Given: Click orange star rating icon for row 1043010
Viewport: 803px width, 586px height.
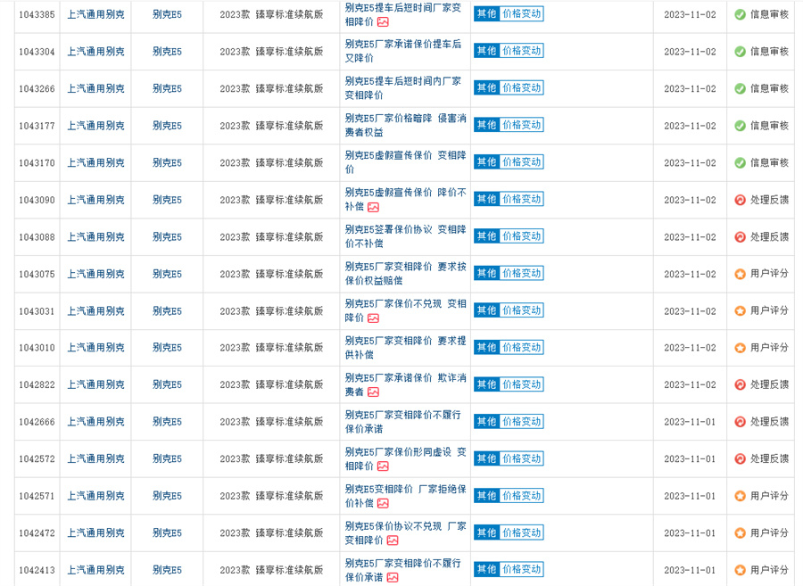Looking at the screenshot, I should [x=740, y=348].
